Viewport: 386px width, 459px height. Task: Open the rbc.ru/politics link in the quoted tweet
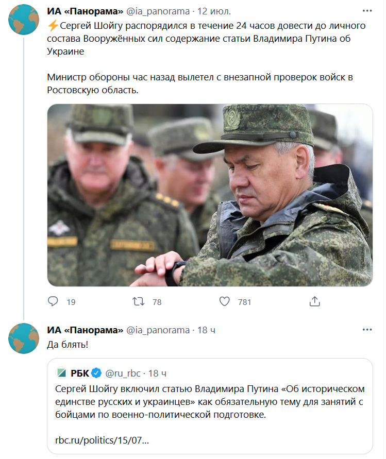point(102,440)
